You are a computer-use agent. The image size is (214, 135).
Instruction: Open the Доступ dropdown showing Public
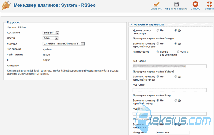[51, 38]
